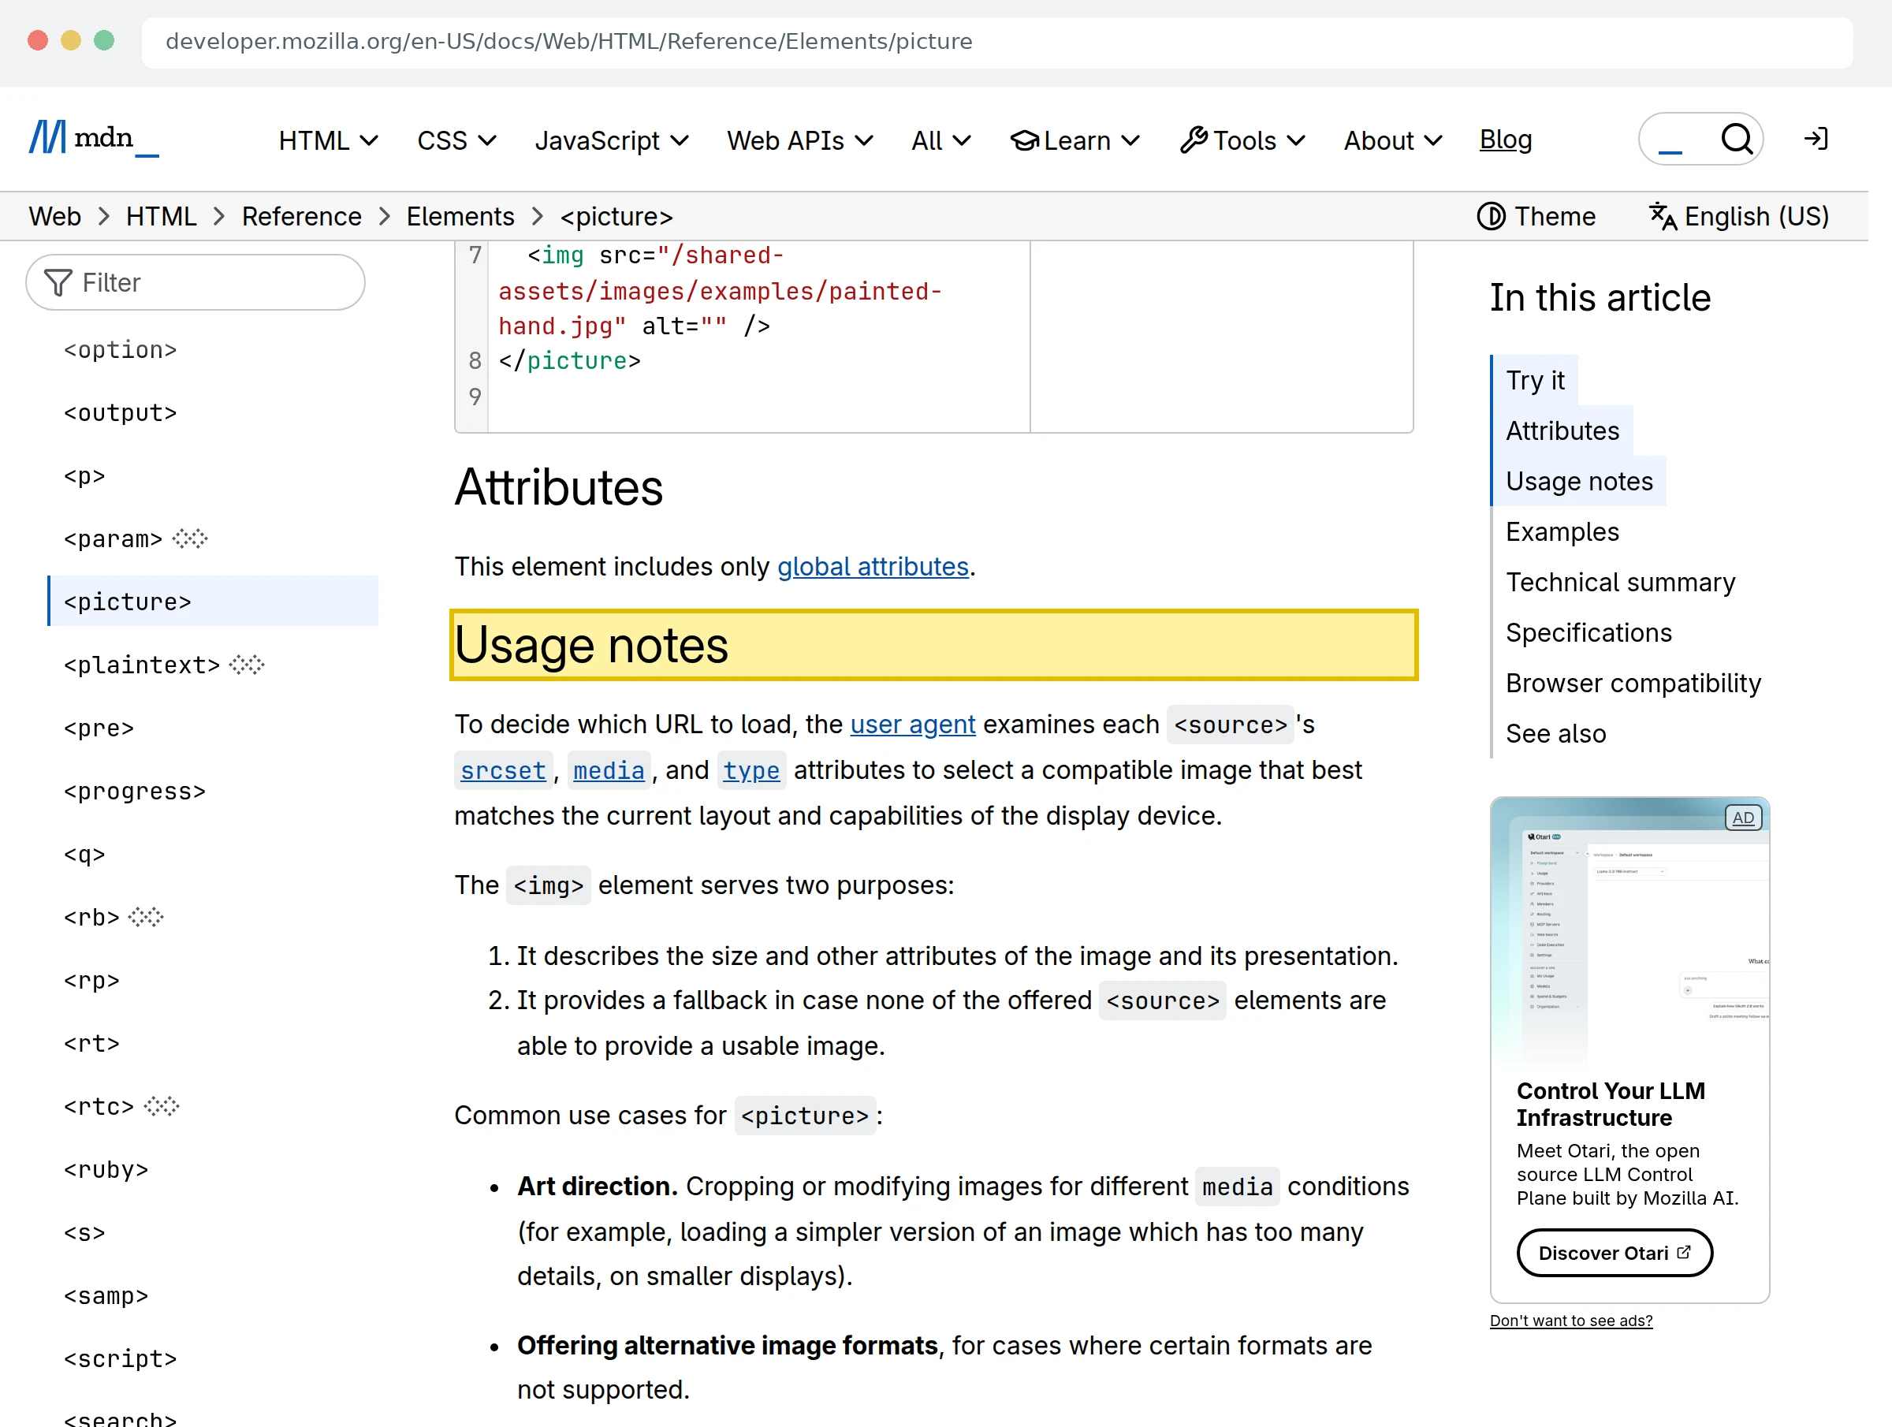Jump to See also section

pyautogui.click(x=1555, y=733)
